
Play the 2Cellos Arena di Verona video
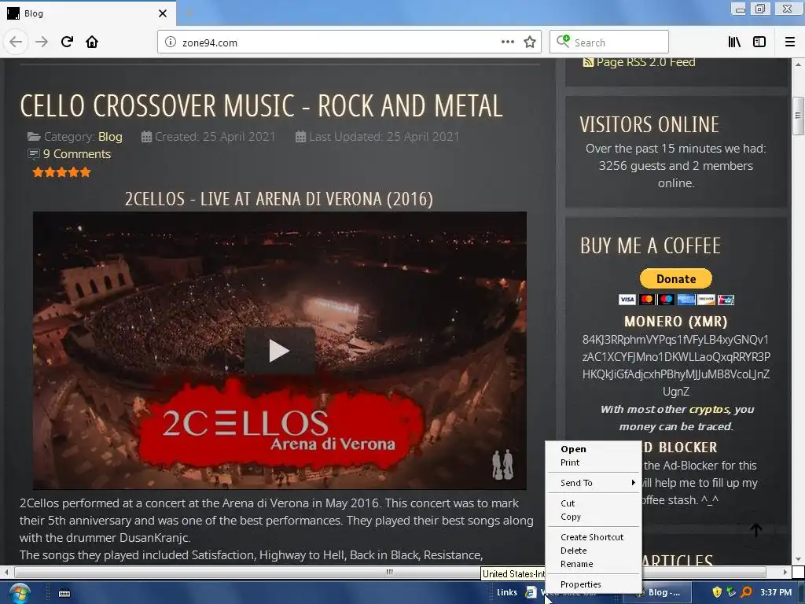(x=279, y=351)
